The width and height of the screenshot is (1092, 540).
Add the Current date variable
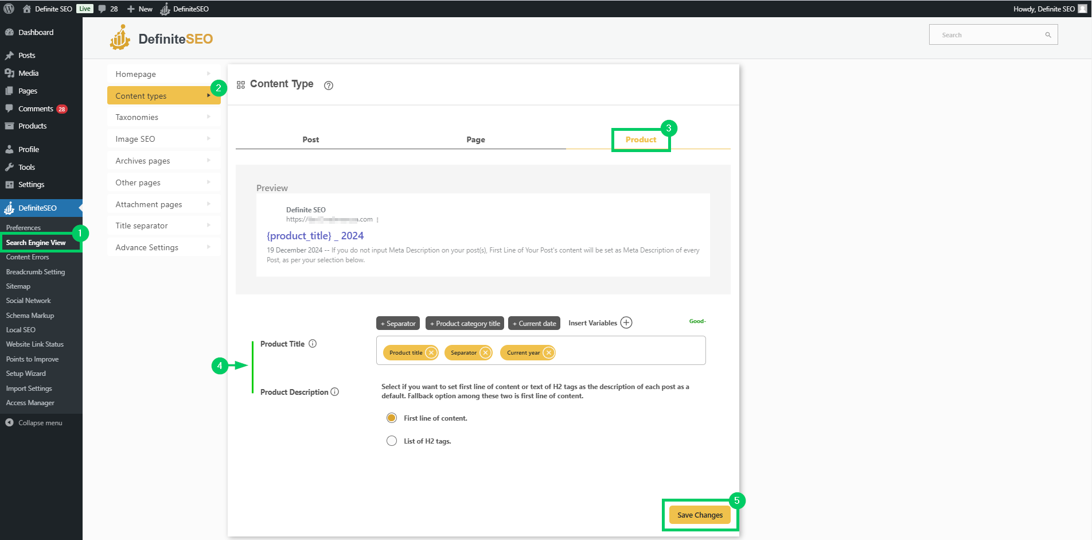pyautogui.click(x=534, y=323)
